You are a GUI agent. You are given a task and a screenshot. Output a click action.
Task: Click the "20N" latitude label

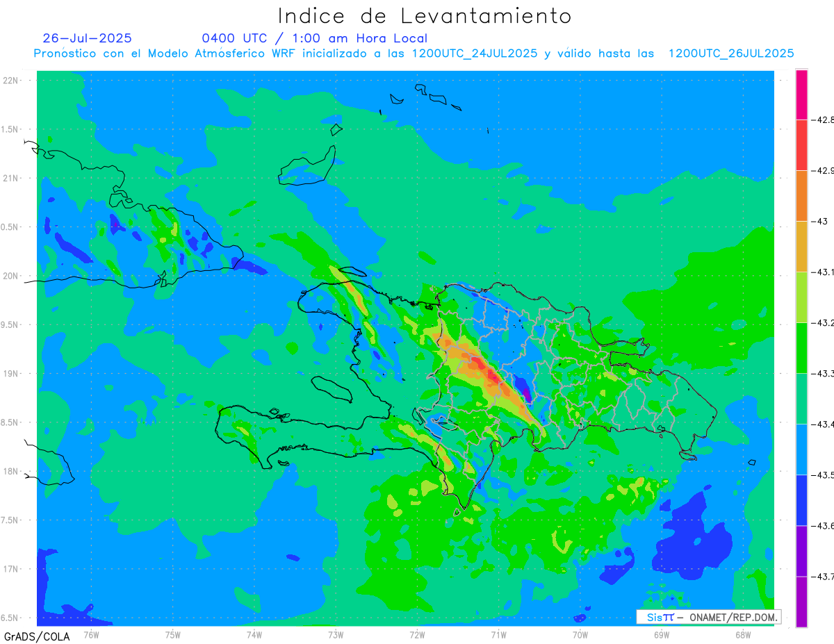(x=11, y=276)
